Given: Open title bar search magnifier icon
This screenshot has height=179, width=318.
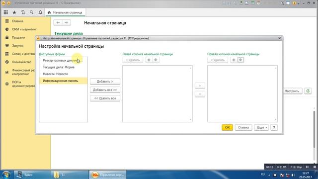Looking at the screenshot, I should coord(282,3).
